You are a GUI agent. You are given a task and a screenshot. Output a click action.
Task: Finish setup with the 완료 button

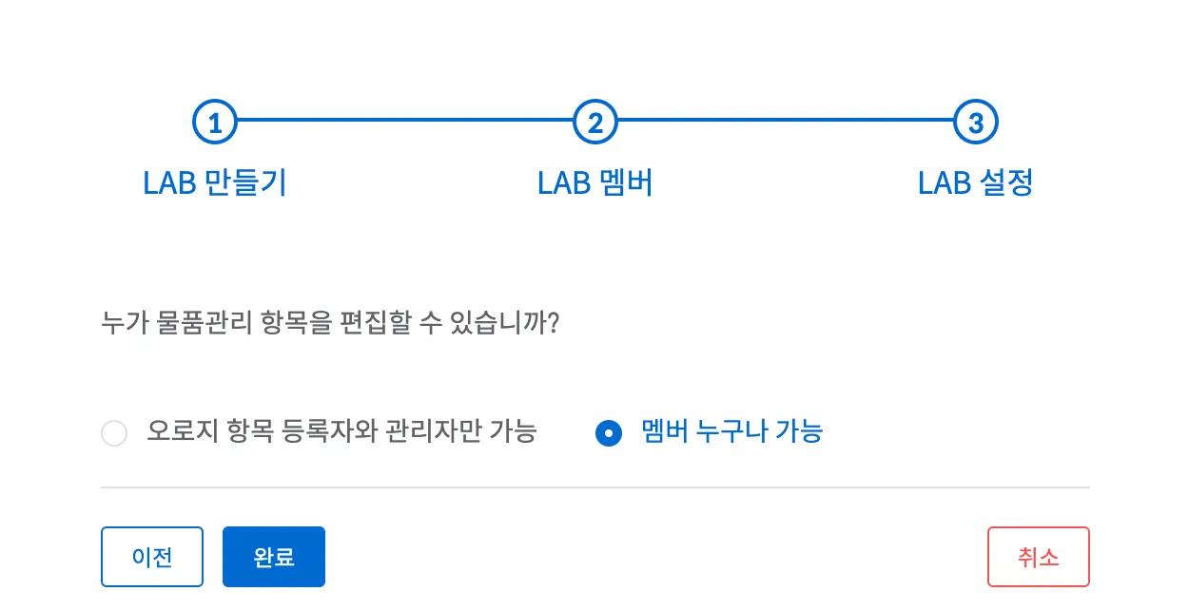(274, 557)
